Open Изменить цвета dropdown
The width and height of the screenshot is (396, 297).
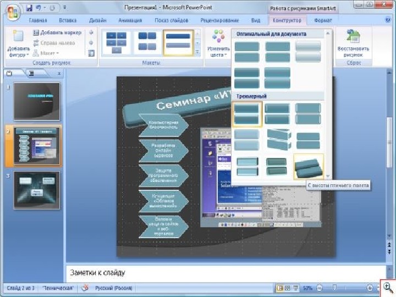pos(218,43)
